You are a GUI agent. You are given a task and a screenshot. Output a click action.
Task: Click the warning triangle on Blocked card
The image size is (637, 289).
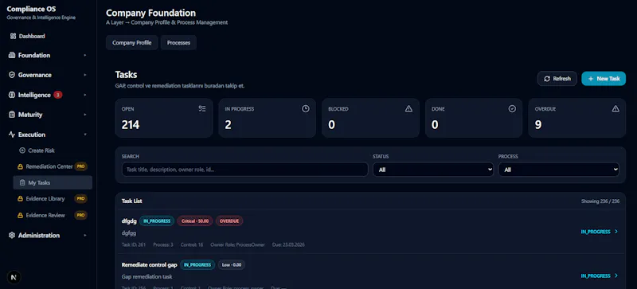click(x=408, y=108)
